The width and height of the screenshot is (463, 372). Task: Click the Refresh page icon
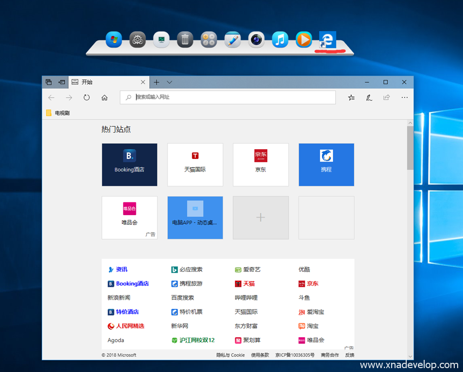click(x=86, y=97)
